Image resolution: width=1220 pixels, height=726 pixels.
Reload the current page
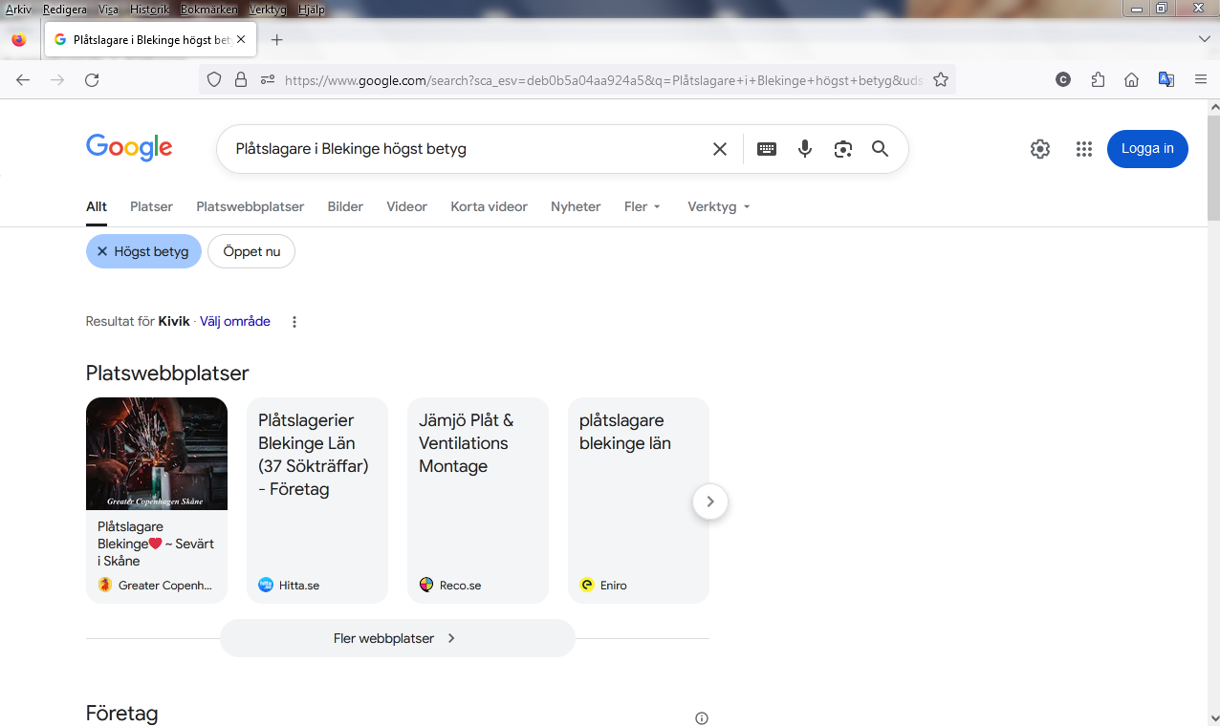pyautogui.click(x=92, y=80)
